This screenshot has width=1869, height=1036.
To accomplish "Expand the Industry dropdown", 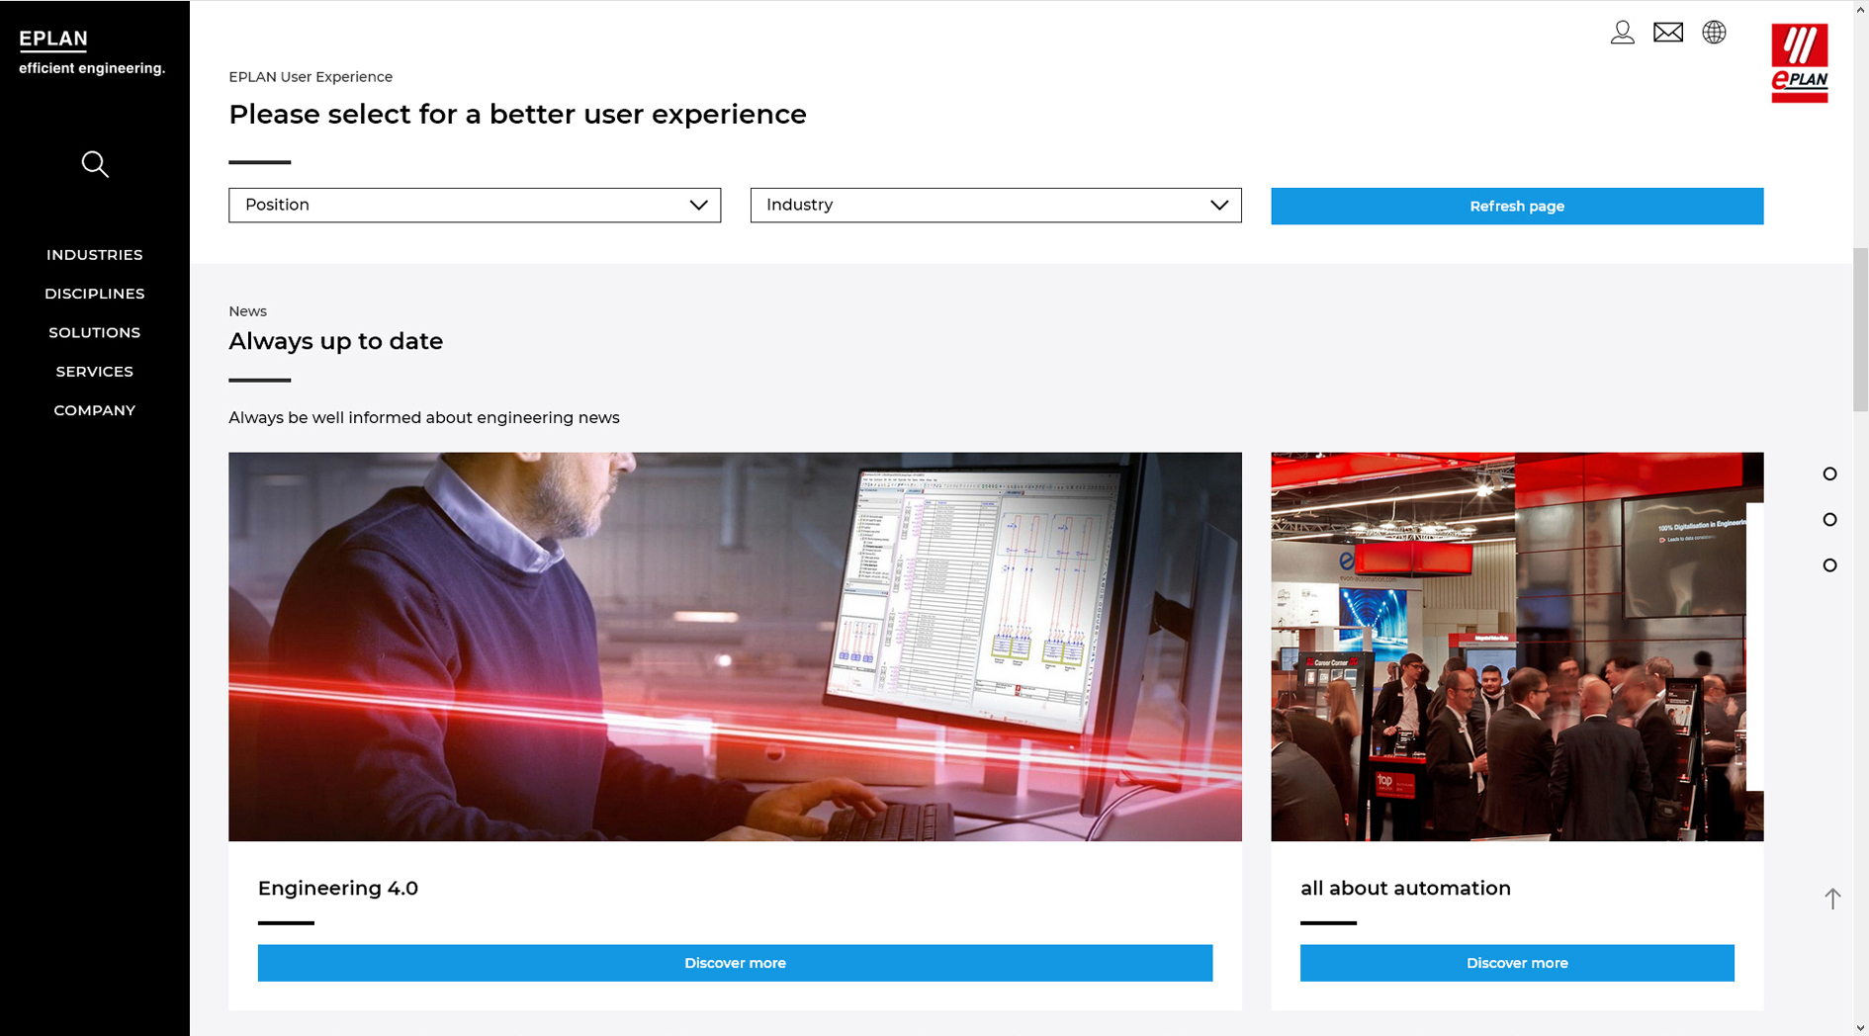I will pyautogui.click(x=995, y=206).
